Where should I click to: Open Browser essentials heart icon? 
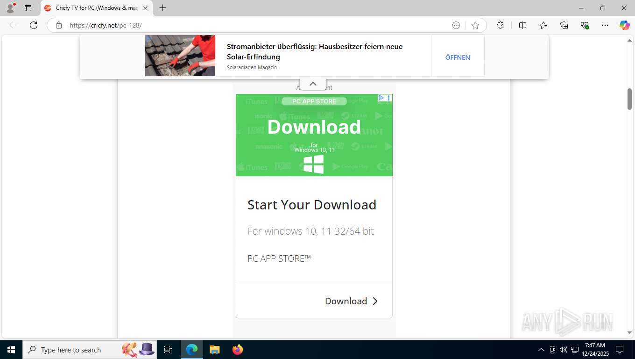click(x=585, y=25)
